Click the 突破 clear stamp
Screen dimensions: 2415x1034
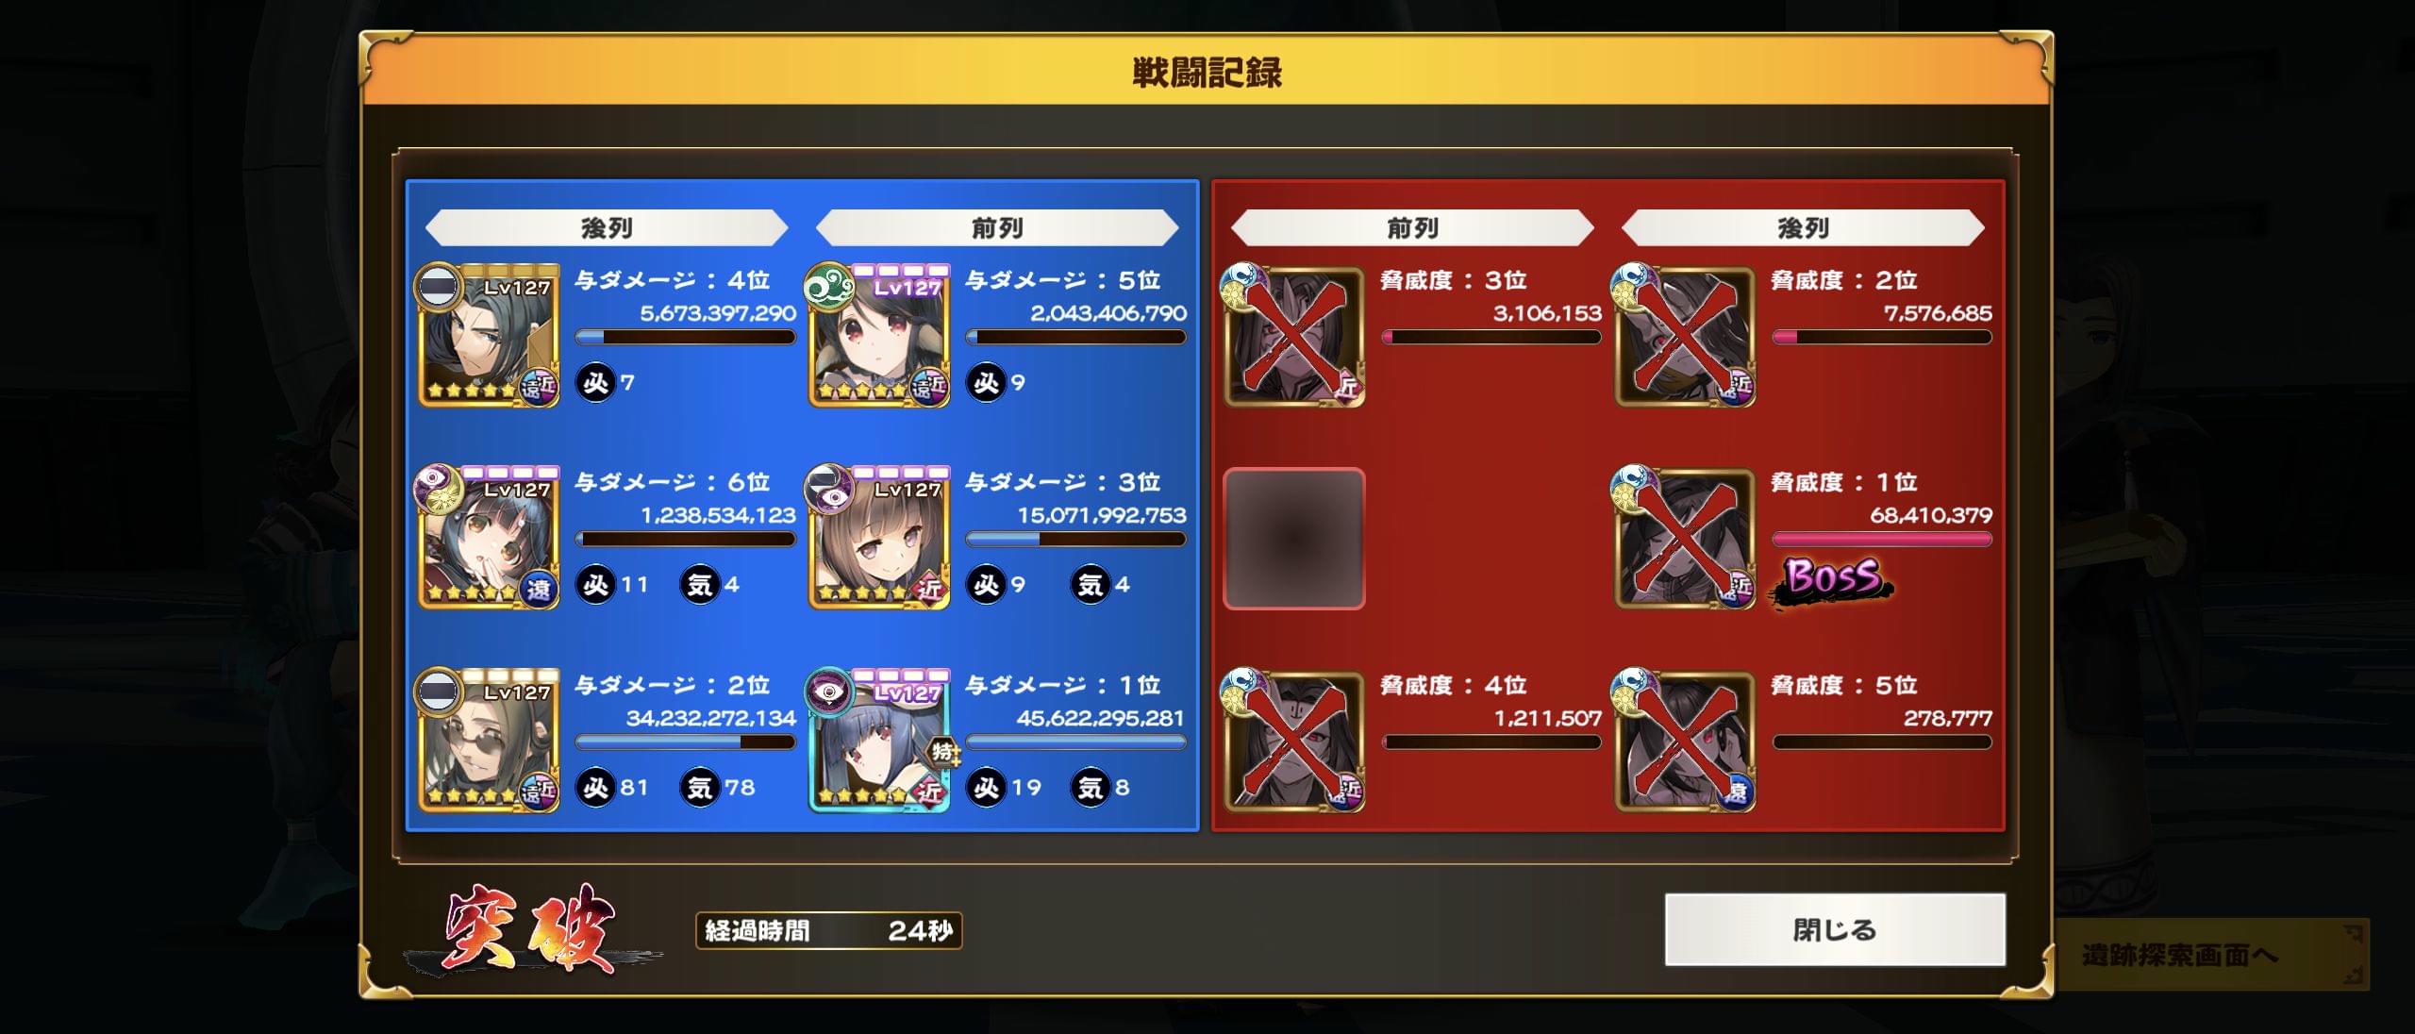pyautogui.click(x=531, y=929)
